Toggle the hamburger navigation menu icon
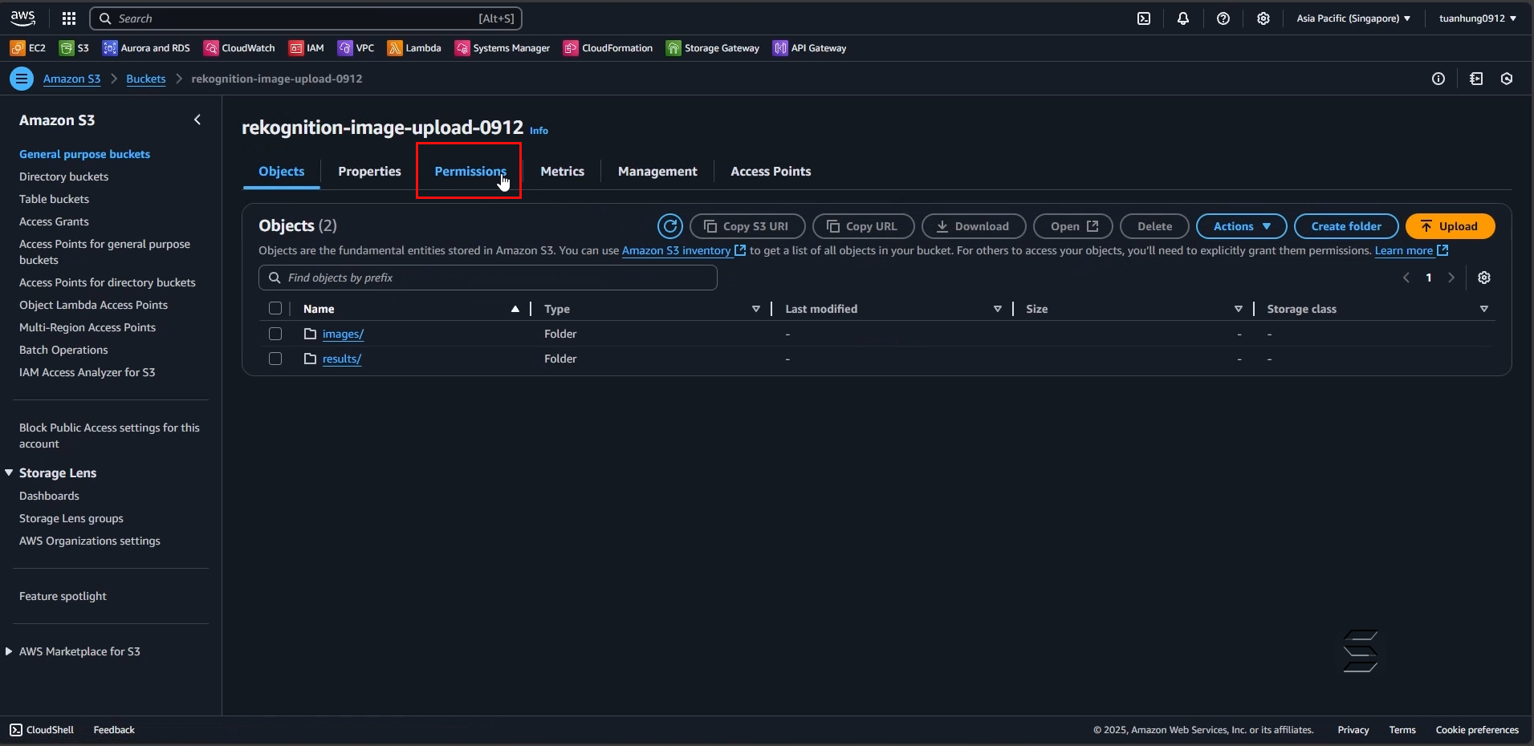This screenshot has width=1534, height=746. [22, 79]
